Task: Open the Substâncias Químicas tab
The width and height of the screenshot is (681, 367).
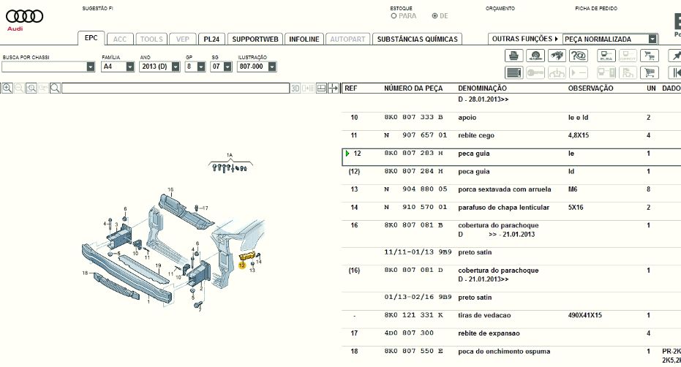Action: click(416, 39)
